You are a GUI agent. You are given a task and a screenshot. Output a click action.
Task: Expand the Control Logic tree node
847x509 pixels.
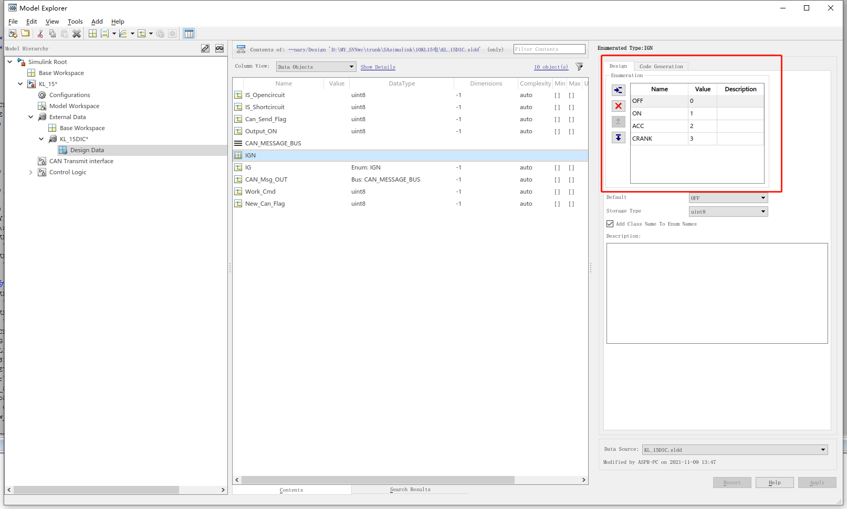(x=31, y=172)
